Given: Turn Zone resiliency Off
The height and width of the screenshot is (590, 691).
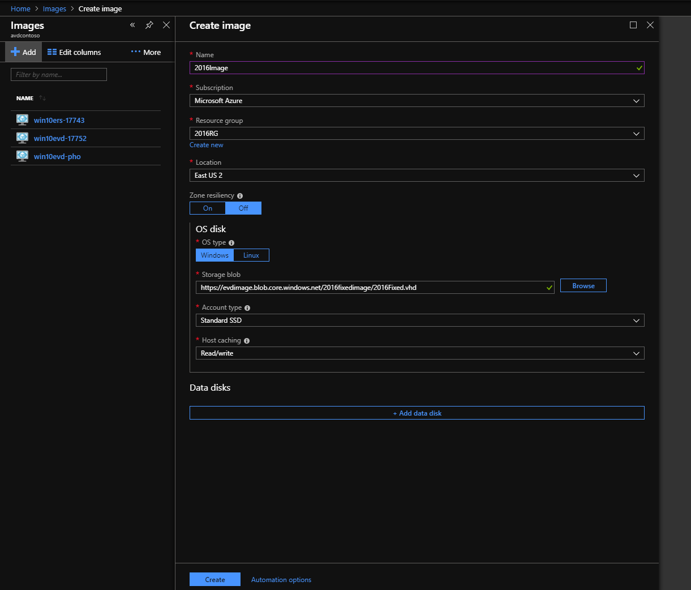Looking at the screenshot, I should [243, 208].
